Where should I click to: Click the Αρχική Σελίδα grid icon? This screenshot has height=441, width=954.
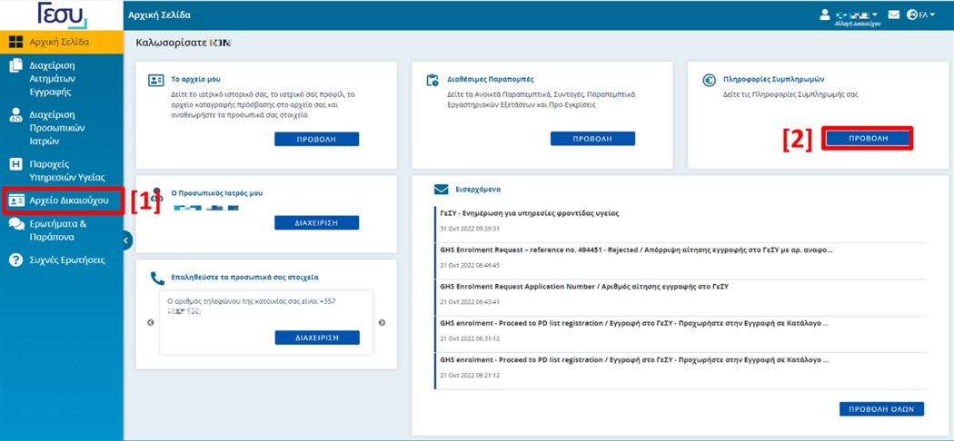(15, 43)
